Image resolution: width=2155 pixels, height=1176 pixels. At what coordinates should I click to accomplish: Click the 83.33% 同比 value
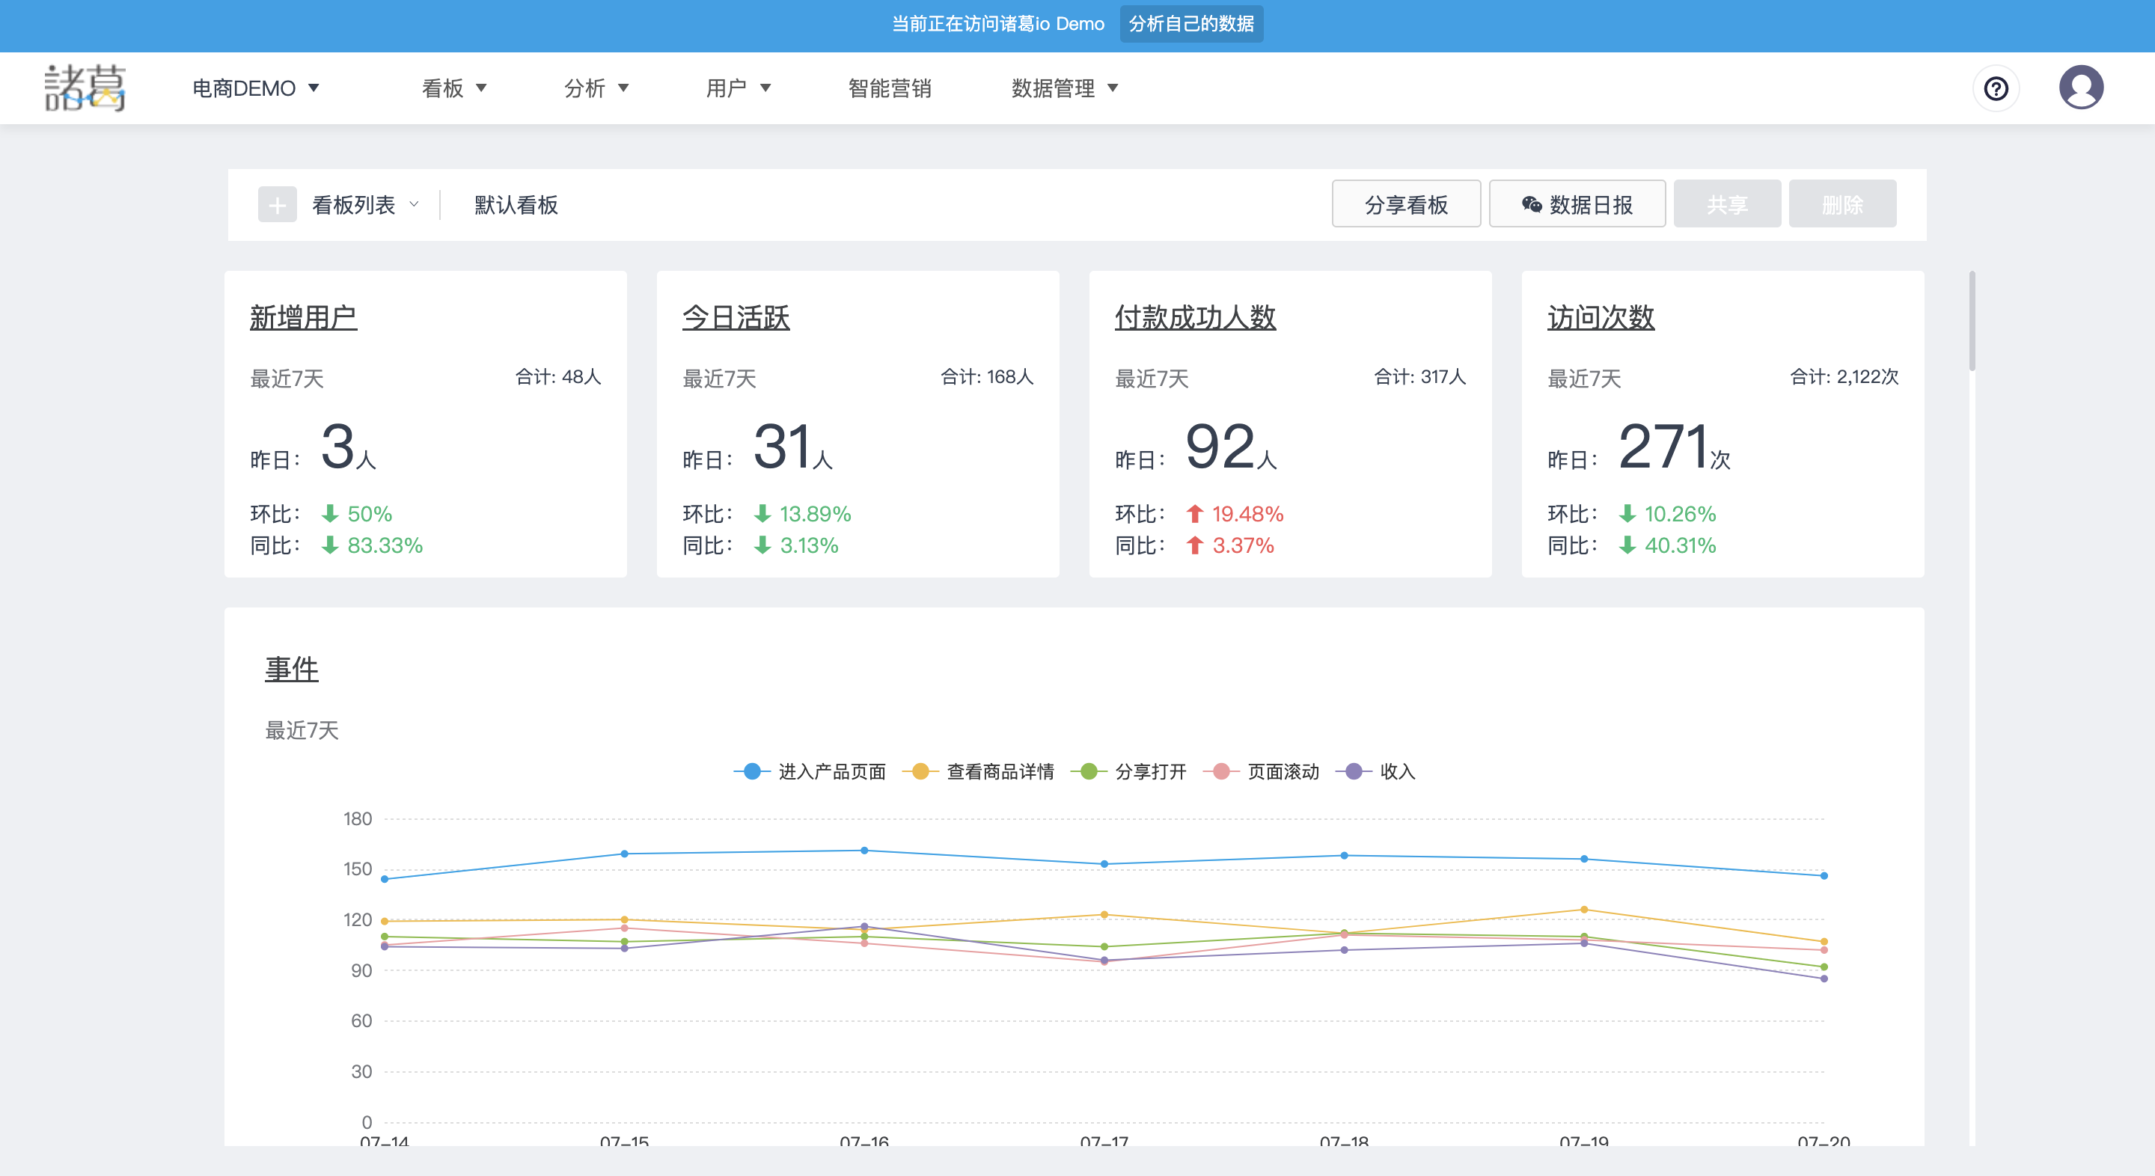[x=385, y=545]
